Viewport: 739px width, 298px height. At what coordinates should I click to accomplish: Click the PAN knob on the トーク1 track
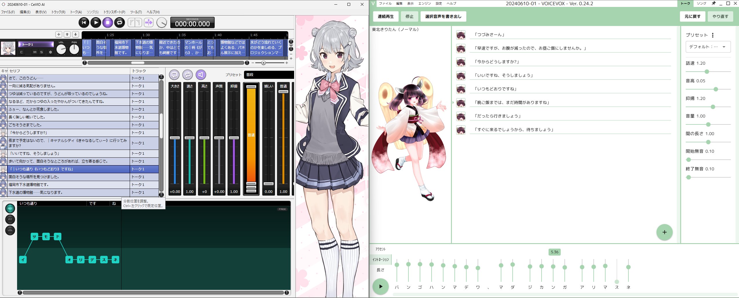74,49
